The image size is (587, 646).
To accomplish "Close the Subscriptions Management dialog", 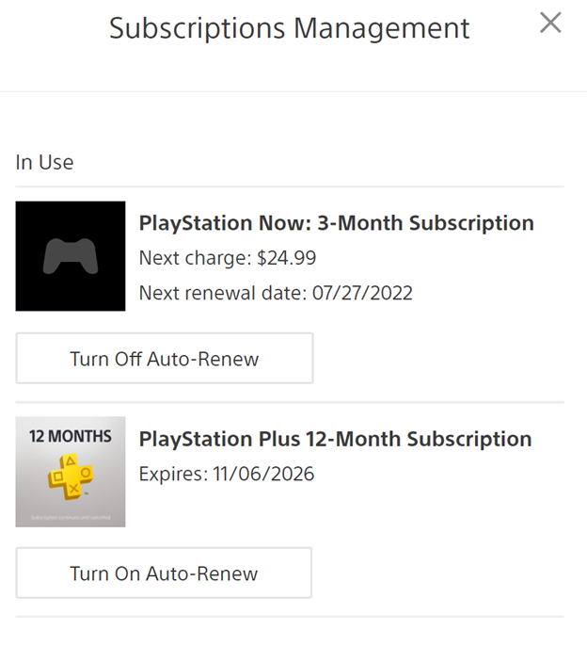I will [x=550, y=23].
